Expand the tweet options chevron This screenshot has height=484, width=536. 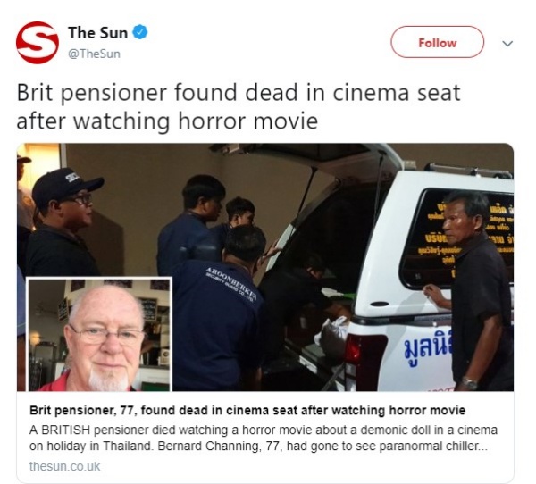[x=507, y=44]
